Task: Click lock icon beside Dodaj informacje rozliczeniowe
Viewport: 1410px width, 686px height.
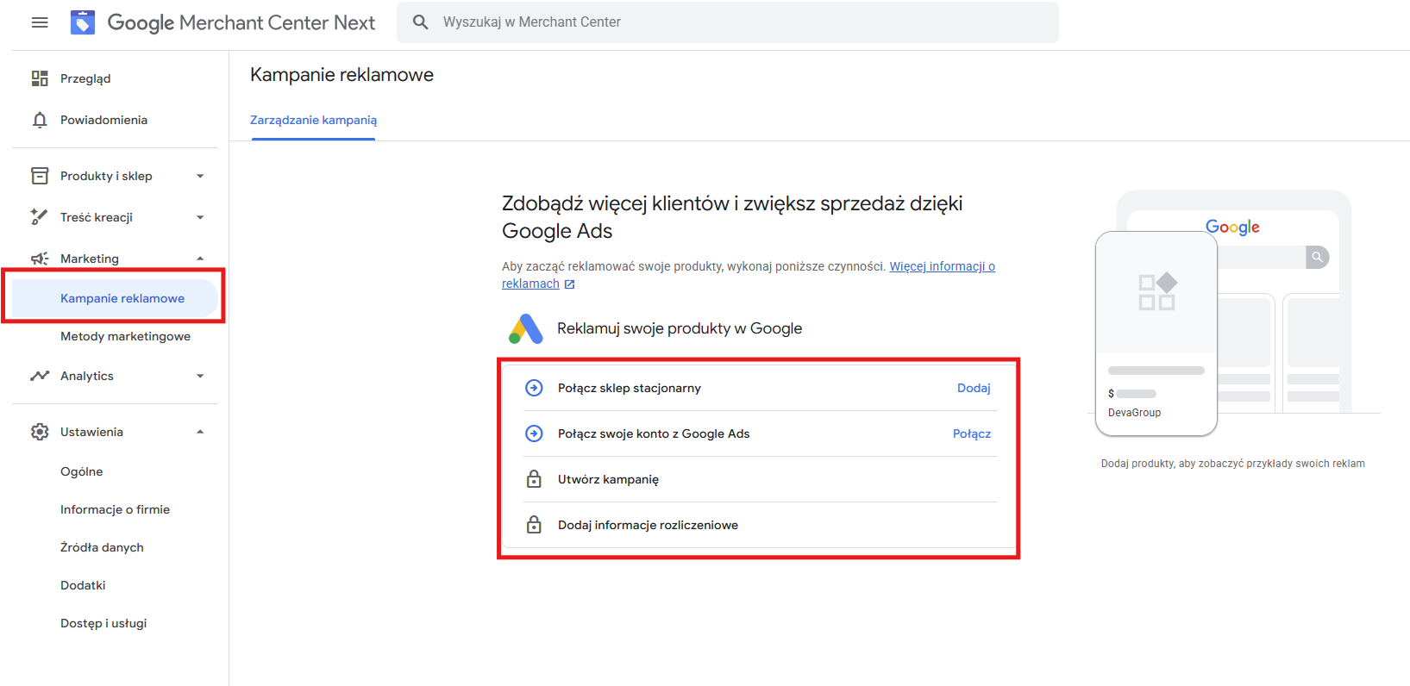Action: click(534, 525)
